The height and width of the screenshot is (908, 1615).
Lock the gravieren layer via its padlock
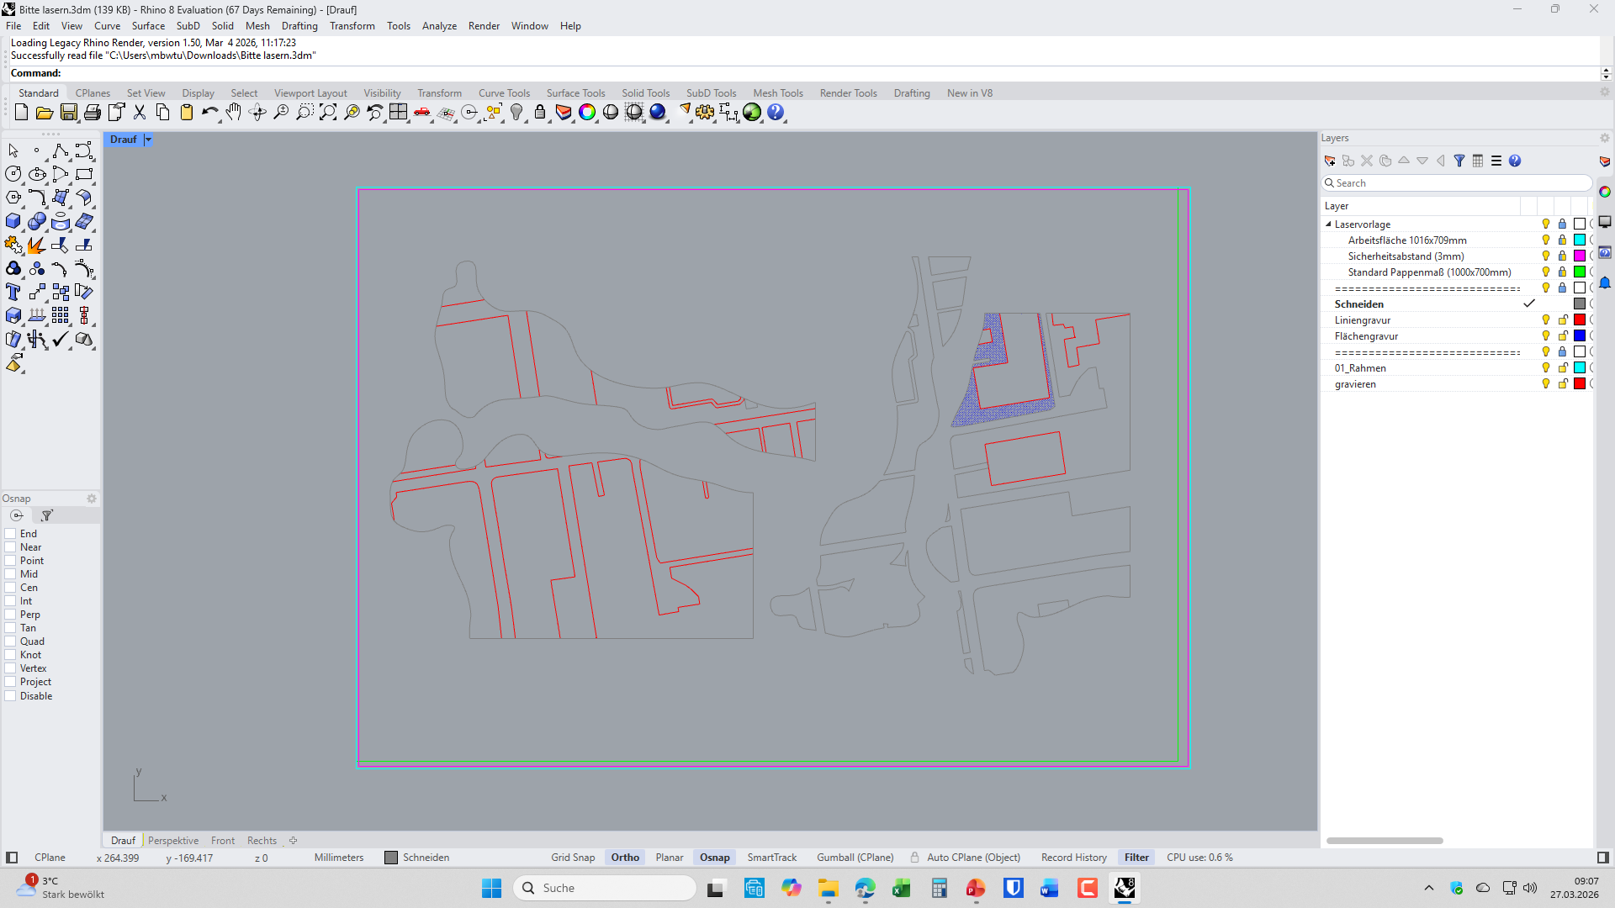point(1563,383)
